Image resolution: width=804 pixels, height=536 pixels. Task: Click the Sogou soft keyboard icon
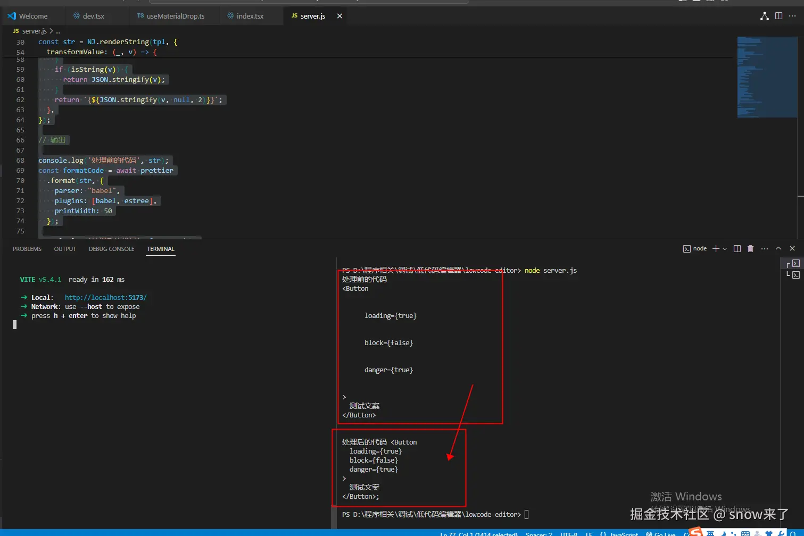pos(745,533)
